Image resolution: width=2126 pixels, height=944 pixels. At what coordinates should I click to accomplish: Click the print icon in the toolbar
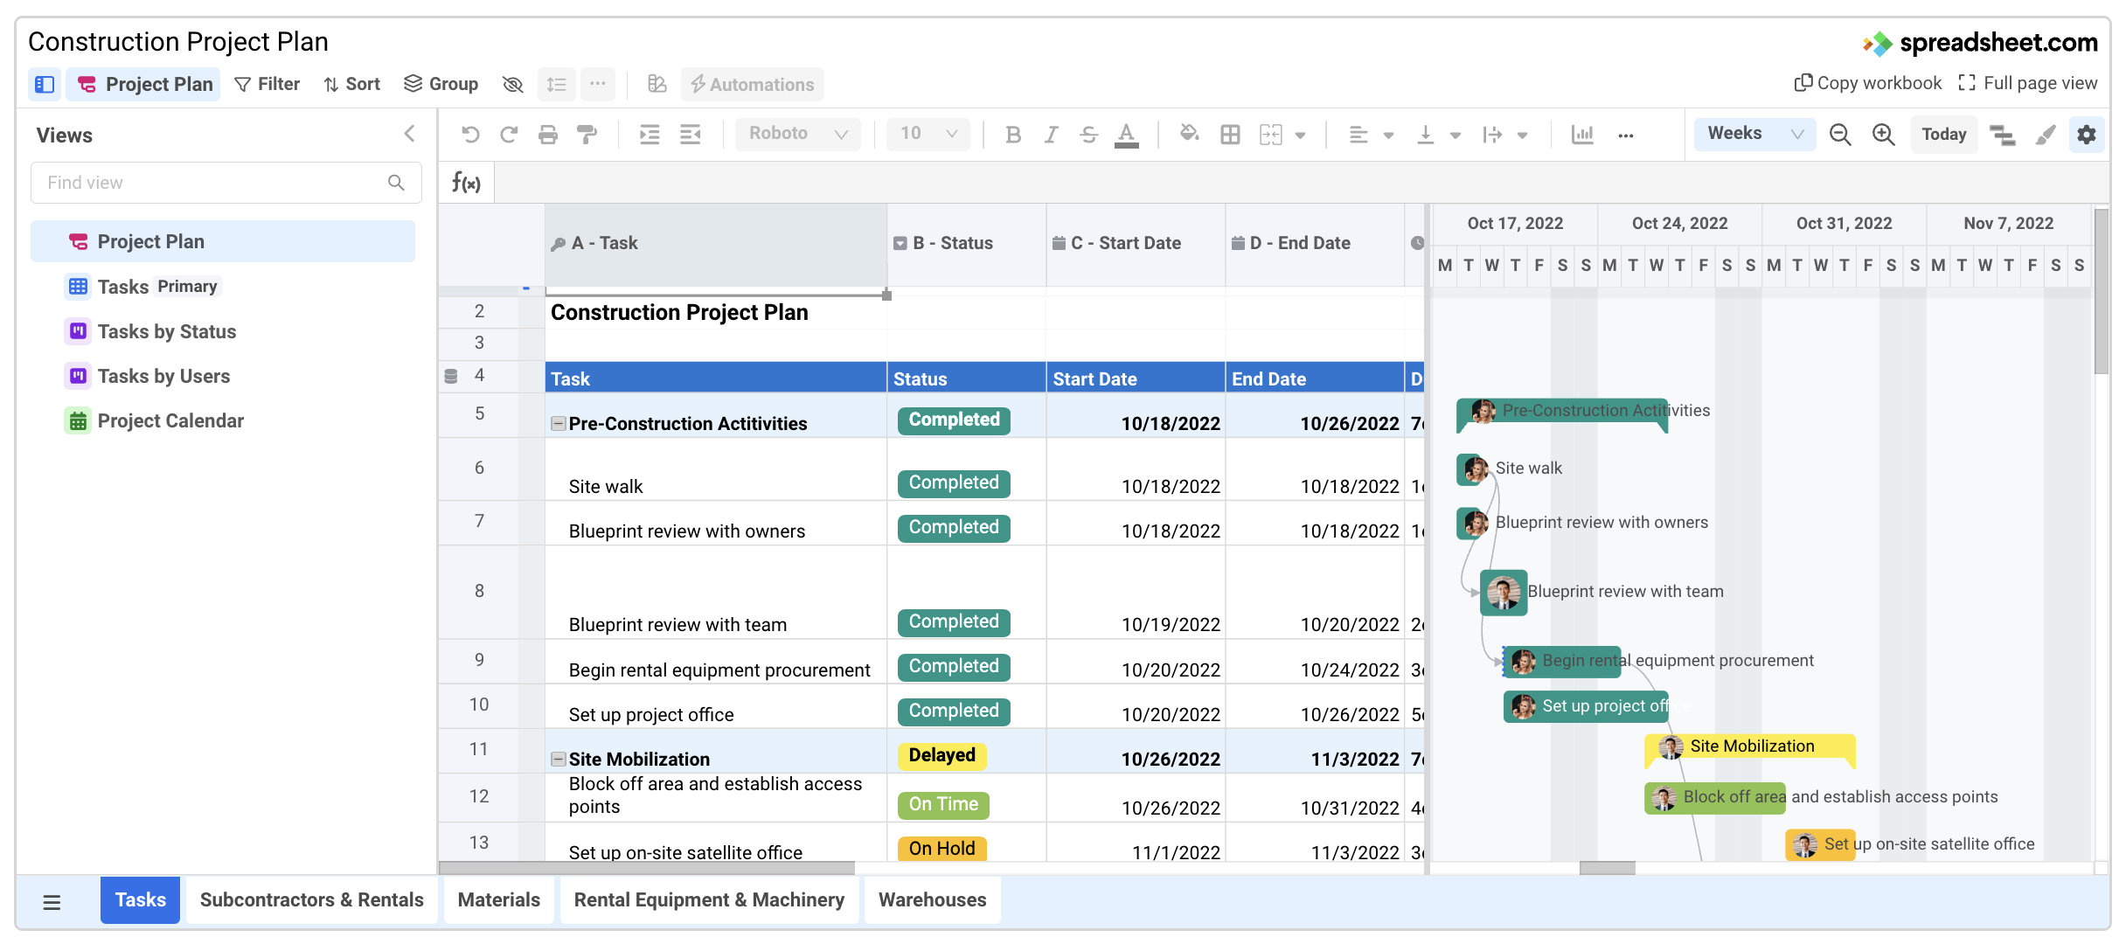tap(549, 134)
